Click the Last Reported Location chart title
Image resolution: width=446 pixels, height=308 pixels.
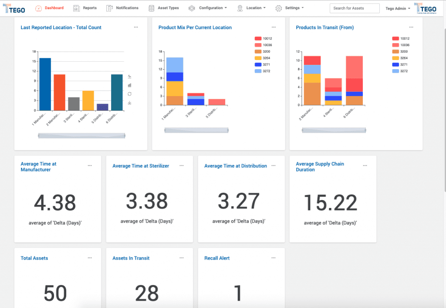click(x=61, y=27)
